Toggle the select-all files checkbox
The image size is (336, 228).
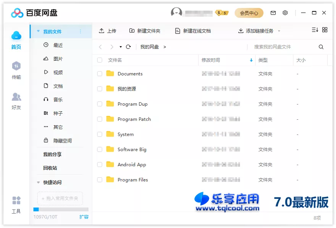click(100, 60)
